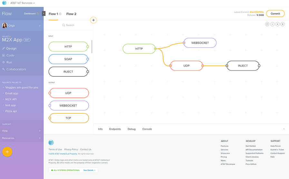Collapse the left sidebar with arrow button

point(44,13)
